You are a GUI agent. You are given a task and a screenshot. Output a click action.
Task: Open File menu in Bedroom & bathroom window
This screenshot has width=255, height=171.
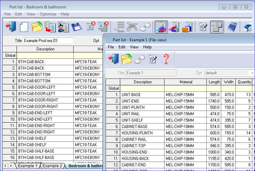[x=7, y=14]
